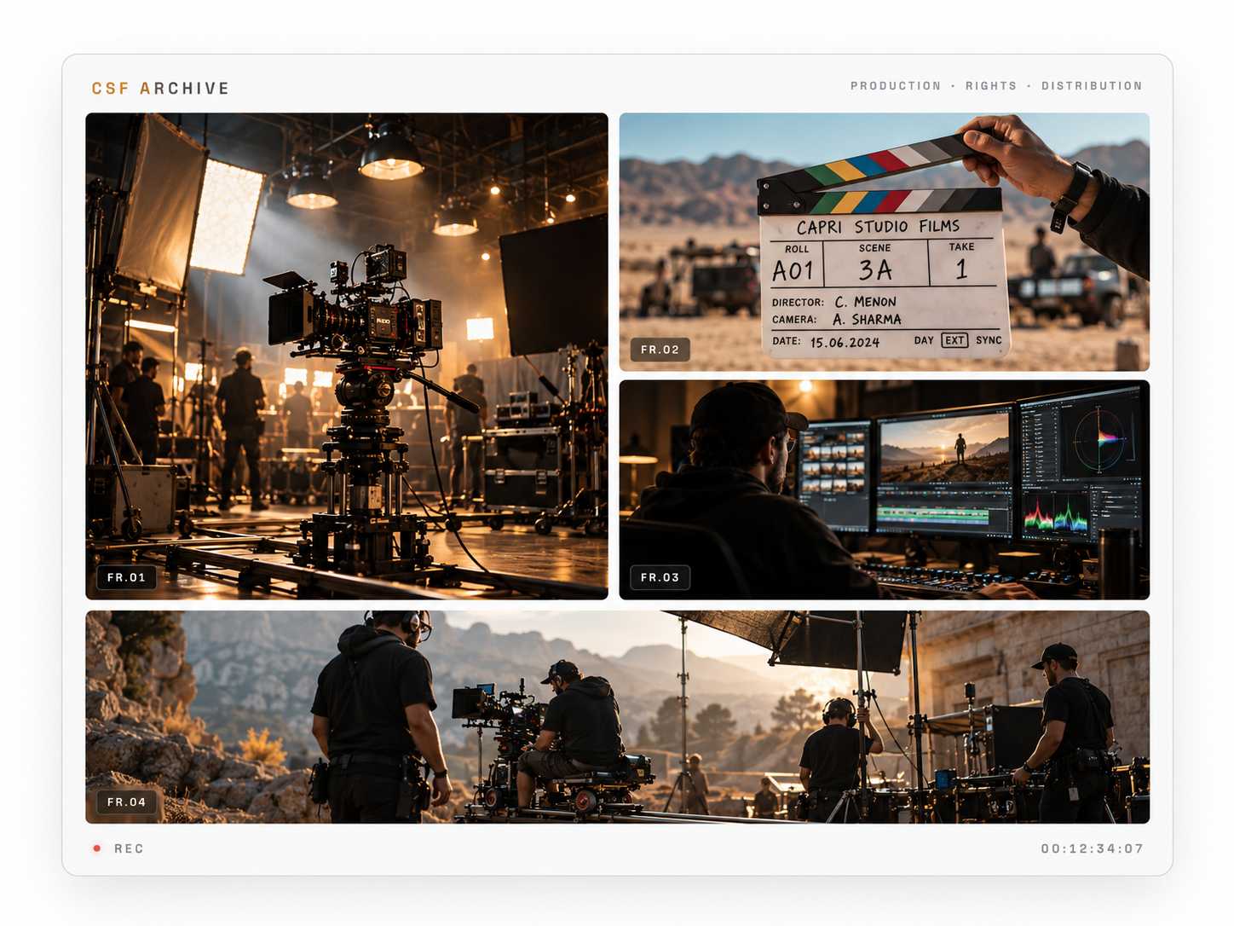Screen dimensions: 1234x926
Task: Open the outdoor crew photo FR.04
Action: (x=618, y=717)
